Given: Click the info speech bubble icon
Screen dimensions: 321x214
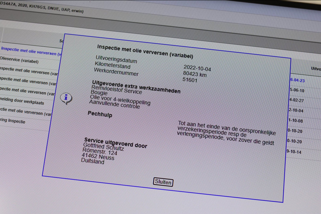Looking at the screenshot, I should point(66,98).
